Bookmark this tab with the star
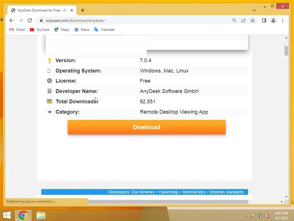This screenshot has height=221, width=294. (x=253, y=20)
